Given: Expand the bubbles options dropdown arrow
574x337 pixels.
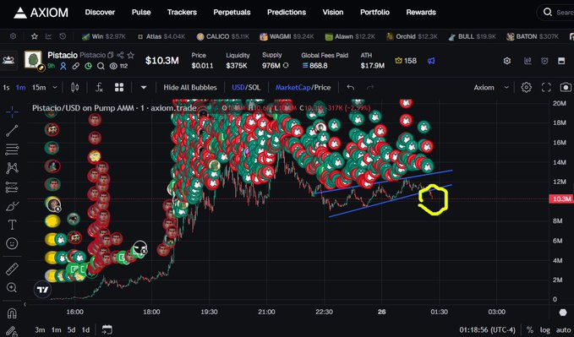Looking at the screenshot, I should (144, 88).
